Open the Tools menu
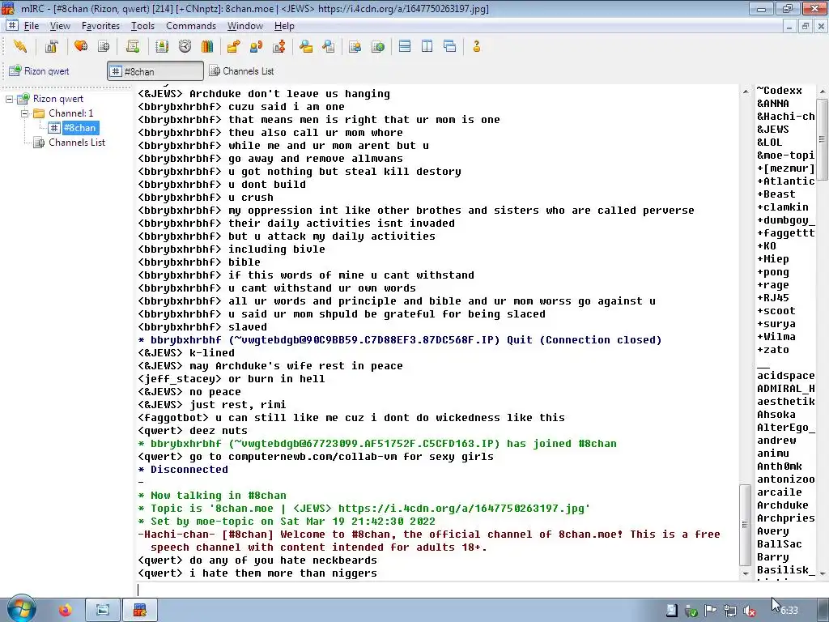Image resolution: width=829 pixels, height=622 pixels. coord(142,26)
